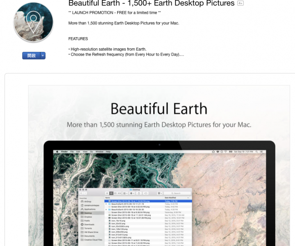Click the Apple menu in the preview's menu bar
The width and height of the screenshot is (295, 246).
pyautogui.click(x=57, y=152)
